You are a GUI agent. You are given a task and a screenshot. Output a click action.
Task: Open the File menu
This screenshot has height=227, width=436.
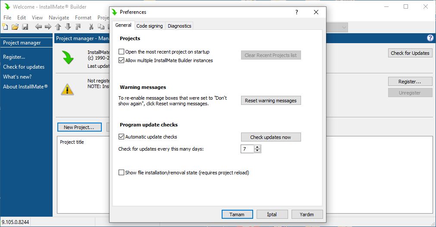coord(7,18)
